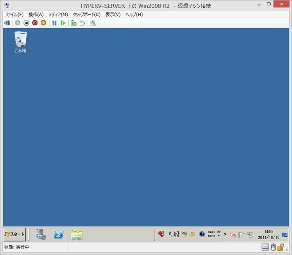Launch PowerShell from the guest taskbar
Viewport: 292px width, 255px height.
pyautogui.click(x=59, y=235)
